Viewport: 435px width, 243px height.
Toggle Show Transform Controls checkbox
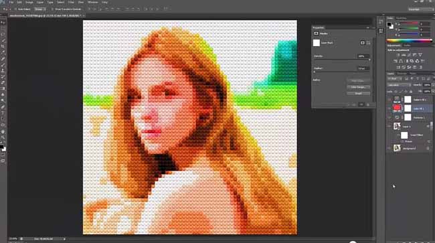(x=52, y=9)
